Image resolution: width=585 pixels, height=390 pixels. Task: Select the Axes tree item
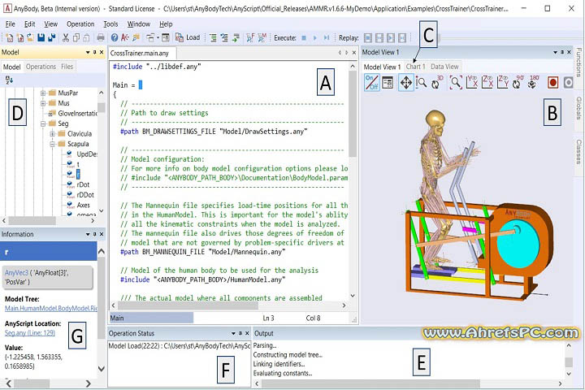coord(83,205)
